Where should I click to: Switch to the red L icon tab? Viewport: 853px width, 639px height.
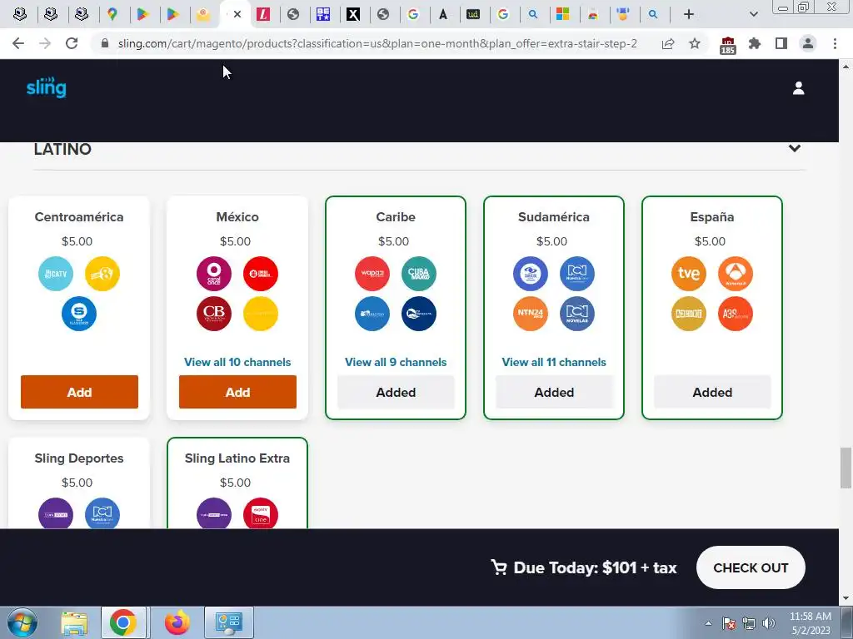263,14
